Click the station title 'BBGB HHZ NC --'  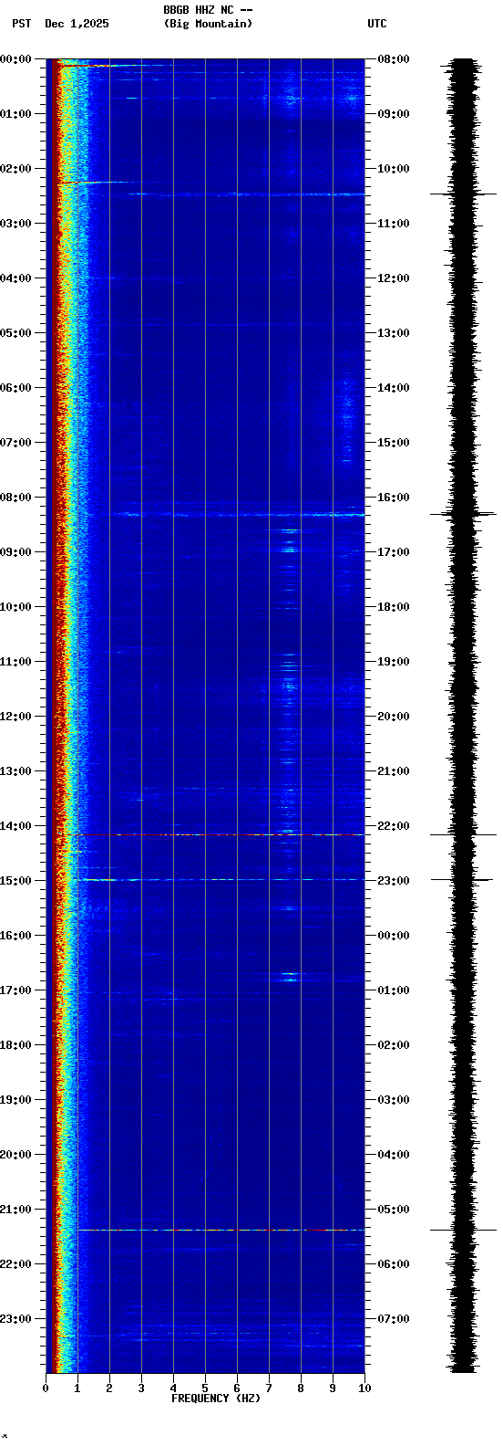(x=207, y=10)
